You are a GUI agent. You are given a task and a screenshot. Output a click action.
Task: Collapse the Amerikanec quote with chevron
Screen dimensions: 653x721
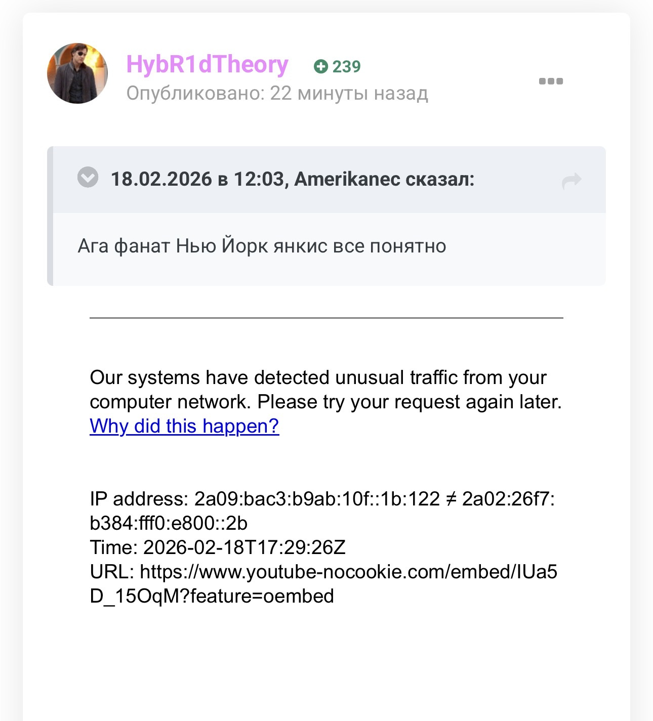(x=88, y=178)
